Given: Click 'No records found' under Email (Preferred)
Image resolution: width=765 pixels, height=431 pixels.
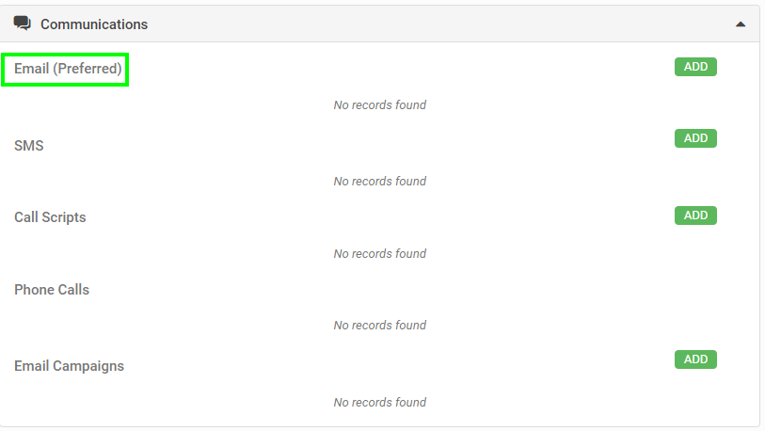Looking at the screenshot, I should (379, 105).
